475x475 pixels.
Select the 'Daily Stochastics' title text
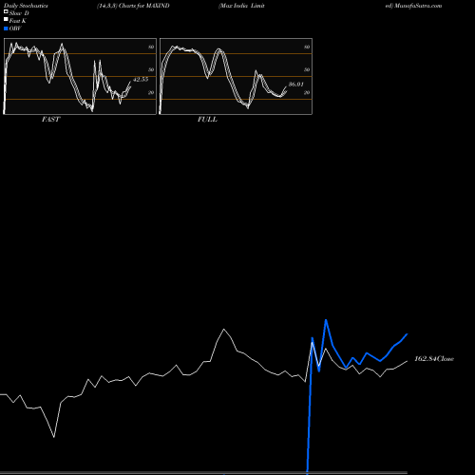click(x=26, y=6)
